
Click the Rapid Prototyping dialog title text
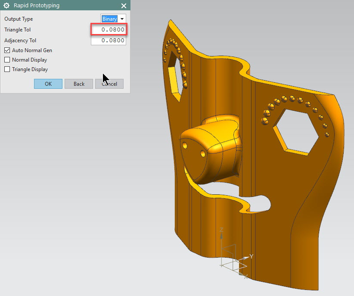[x=37, y=6]
